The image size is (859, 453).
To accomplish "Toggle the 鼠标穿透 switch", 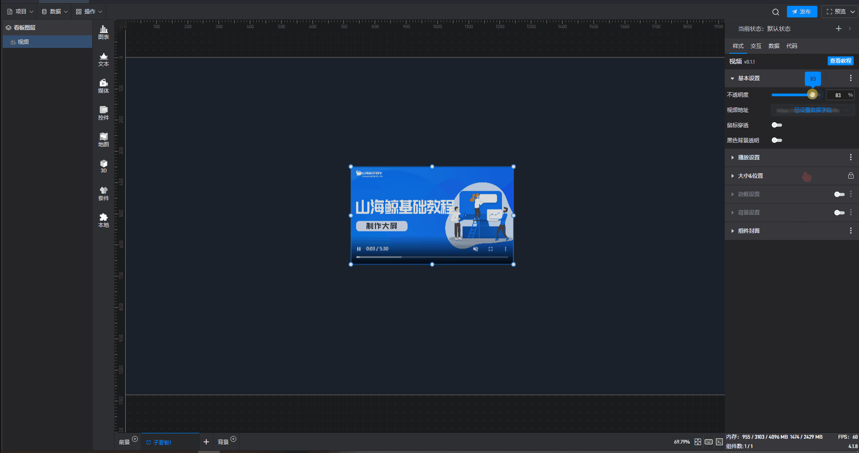I will (x=777, y=125).
